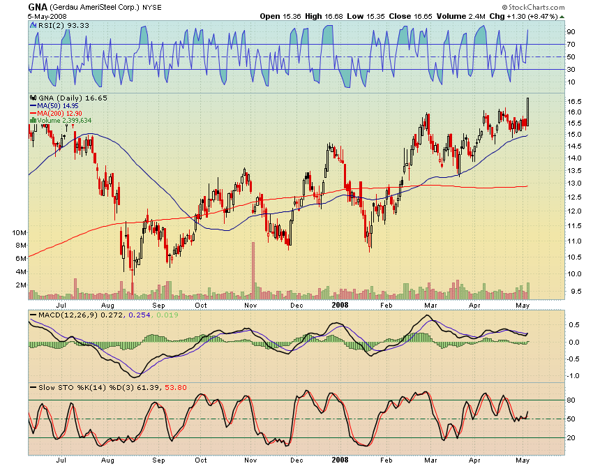Click the 15.0 price axis label
Screen dimensions: 593x466
pyautogui.click(x=574, y=135)
